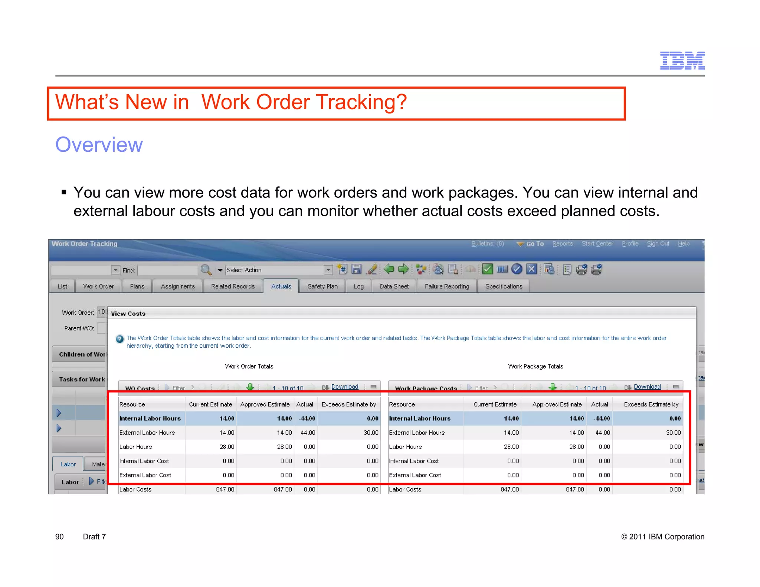This screenshot has width=760, height=587.
Task: Click the Change Status colored dots icon
Action: 421,269
